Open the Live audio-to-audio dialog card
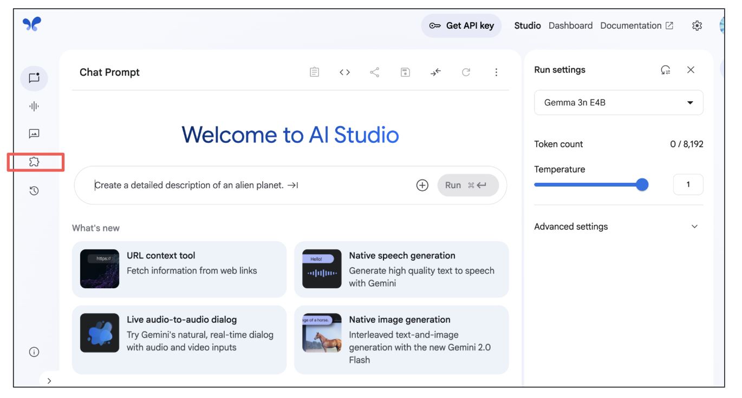This screenshot has height=398, width=742. (179, 340)
